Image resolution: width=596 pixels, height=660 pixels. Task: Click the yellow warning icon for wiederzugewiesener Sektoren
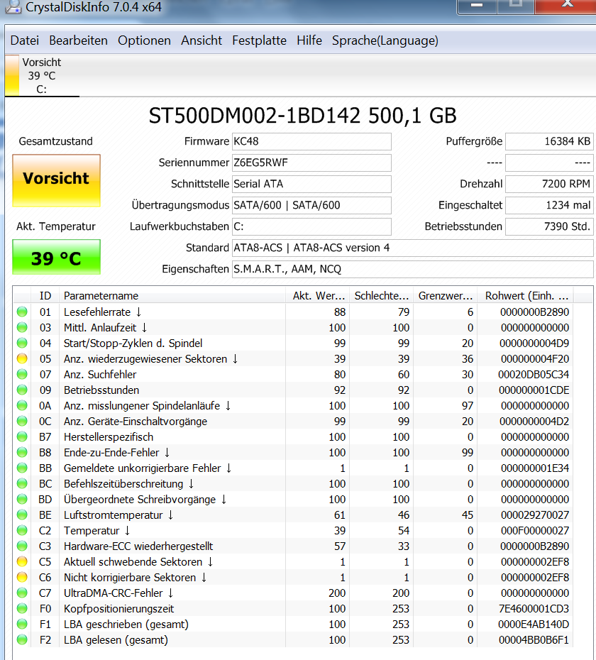[22, 358]
